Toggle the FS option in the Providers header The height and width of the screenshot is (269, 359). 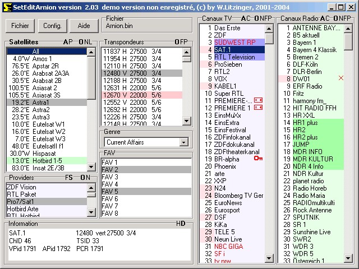[69, 178]
